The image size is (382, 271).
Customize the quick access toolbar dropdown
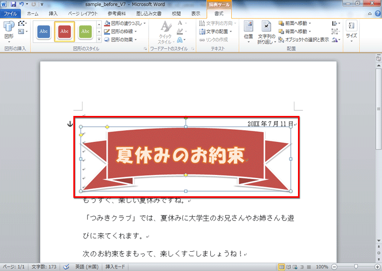point(42,4)
